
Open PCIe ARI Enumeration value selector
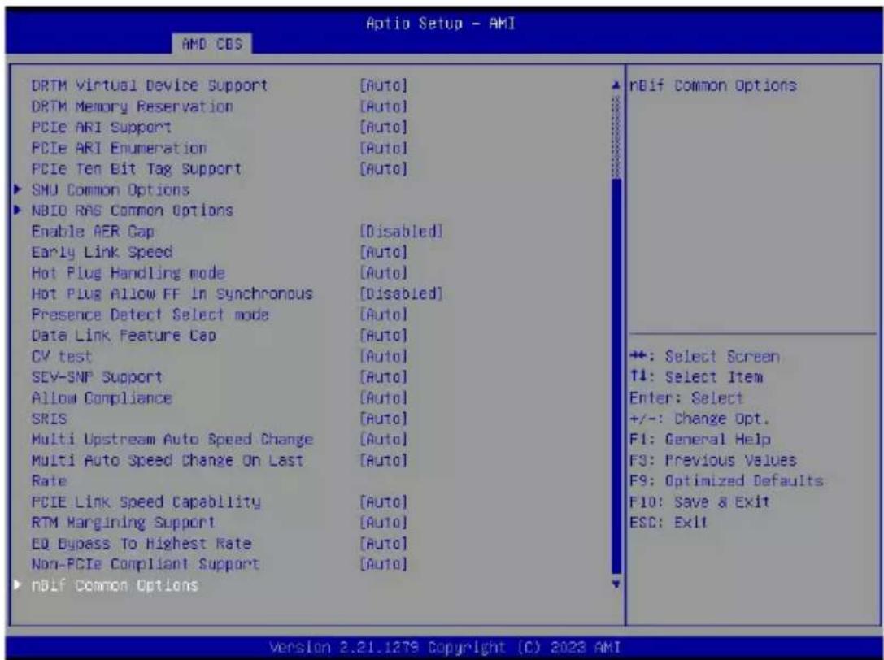pos(383,148)
